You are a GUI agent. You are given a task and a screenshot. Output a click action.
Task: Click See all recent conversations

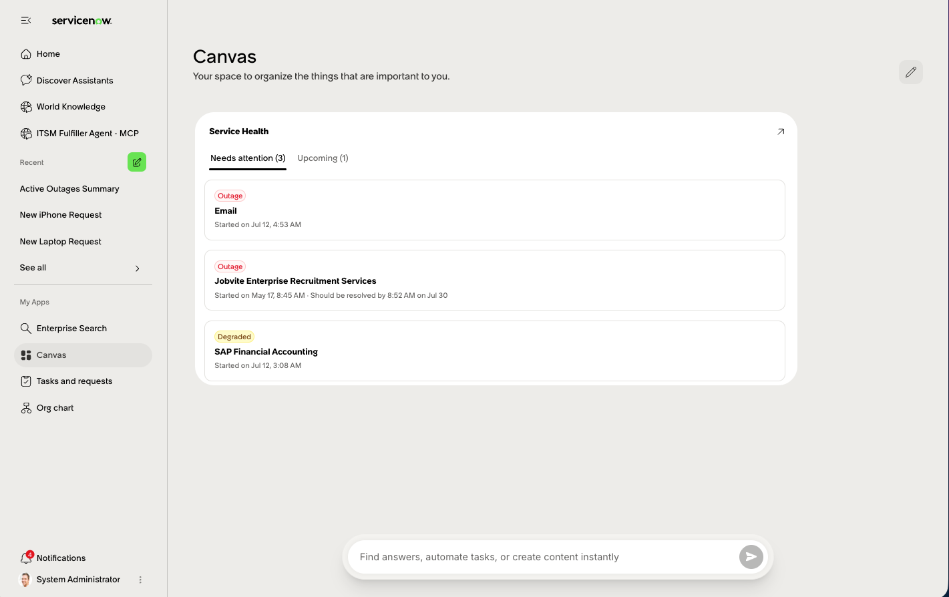[83, 268]
